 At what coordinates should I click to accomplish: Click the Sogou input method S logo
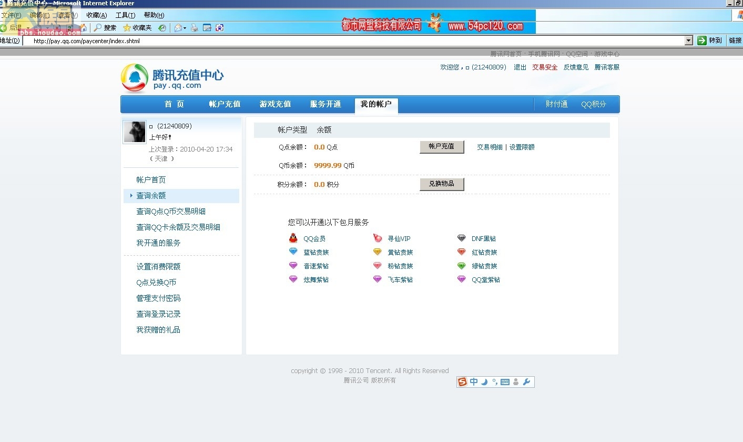pyautogui.click(x=463, y=382)
